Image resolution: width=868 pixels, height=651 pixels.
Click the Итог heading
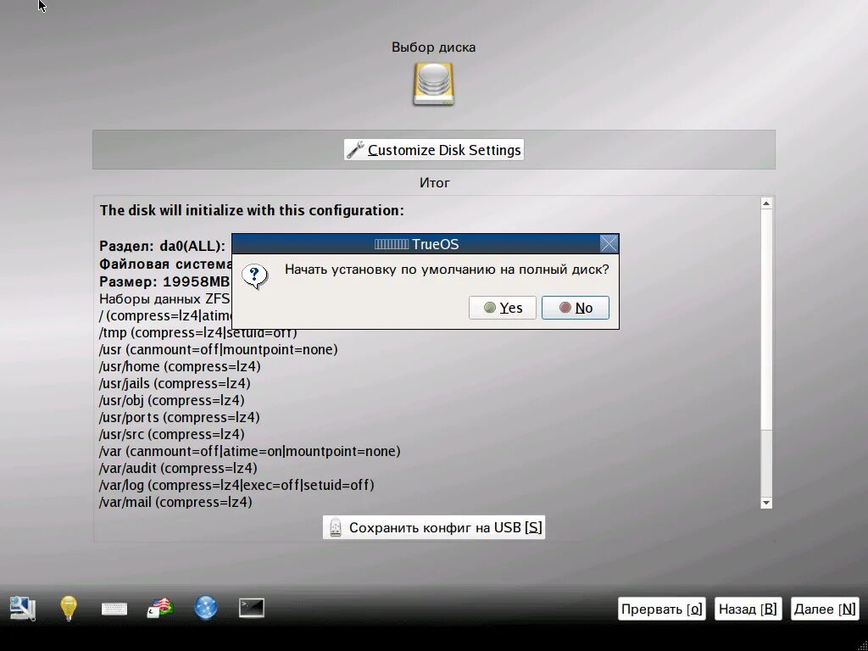435,183
